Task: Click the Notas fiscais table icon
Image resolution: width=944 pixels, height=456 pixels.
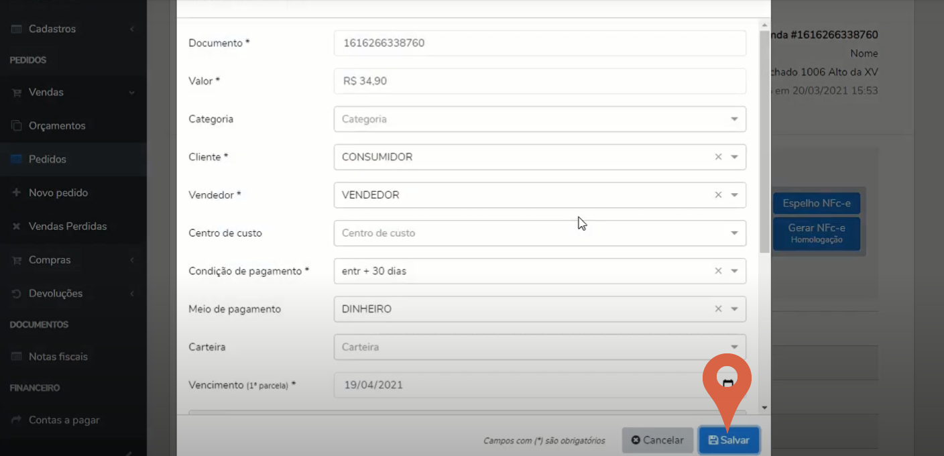Action: [16, 357]
